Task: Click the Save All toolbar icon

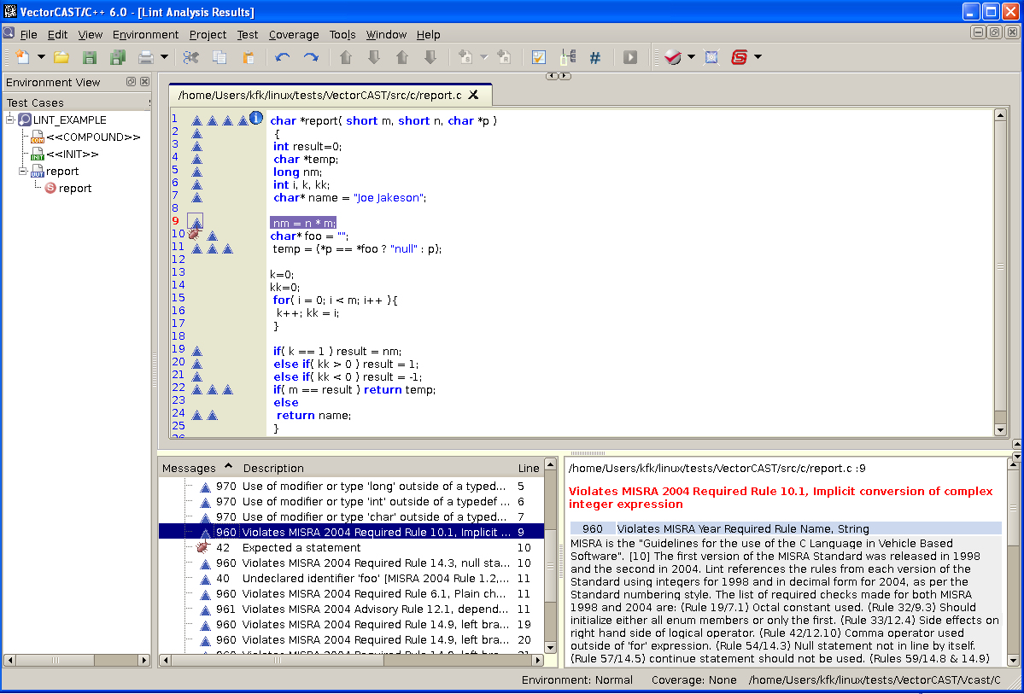Action: pyautogui.click(x=117, y=57)
